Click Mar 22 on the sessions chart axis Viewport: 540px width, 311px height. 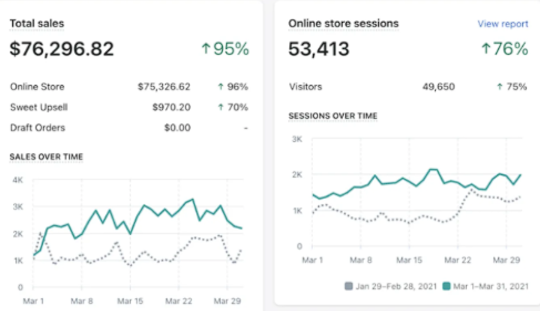[x=458, y=260]
